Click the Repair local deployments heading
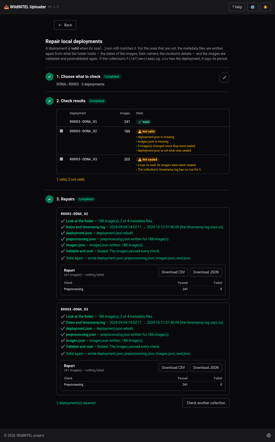Screen dimensions: 275x442 (x=74, y=41)
